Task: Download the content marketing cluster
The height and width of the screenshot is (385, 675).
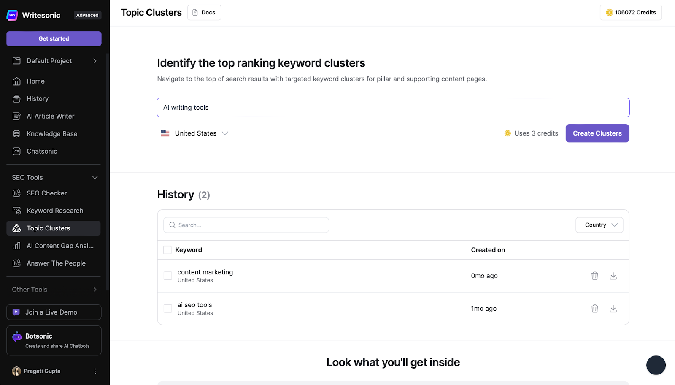Action: click(x=613, y=276)
